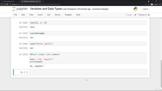Click the print(text) code line

[36, 62]
